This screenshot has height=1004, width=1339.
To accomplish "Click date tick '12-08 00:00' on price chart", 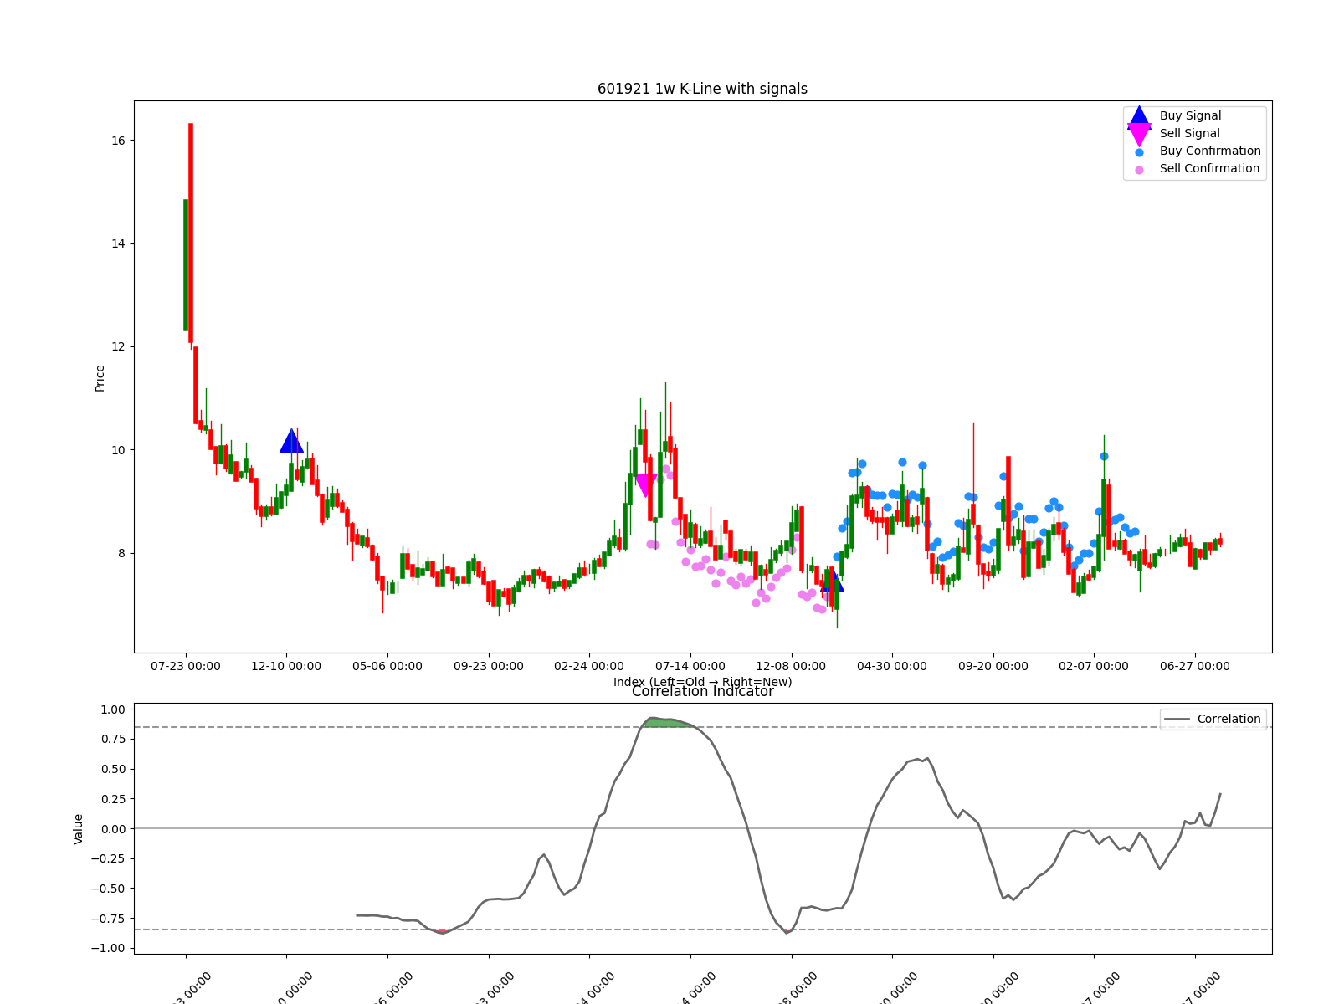I will 791,667.
